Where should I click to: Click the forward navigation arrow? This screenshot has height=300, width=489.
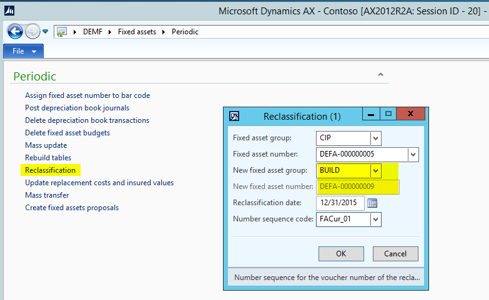pyautogui.click(x=32, y=31)
